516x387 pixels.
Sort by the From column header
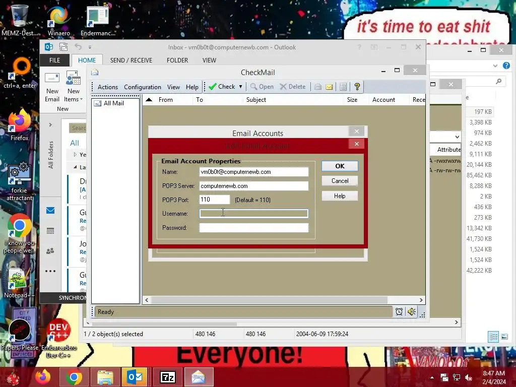click(165, 99)
